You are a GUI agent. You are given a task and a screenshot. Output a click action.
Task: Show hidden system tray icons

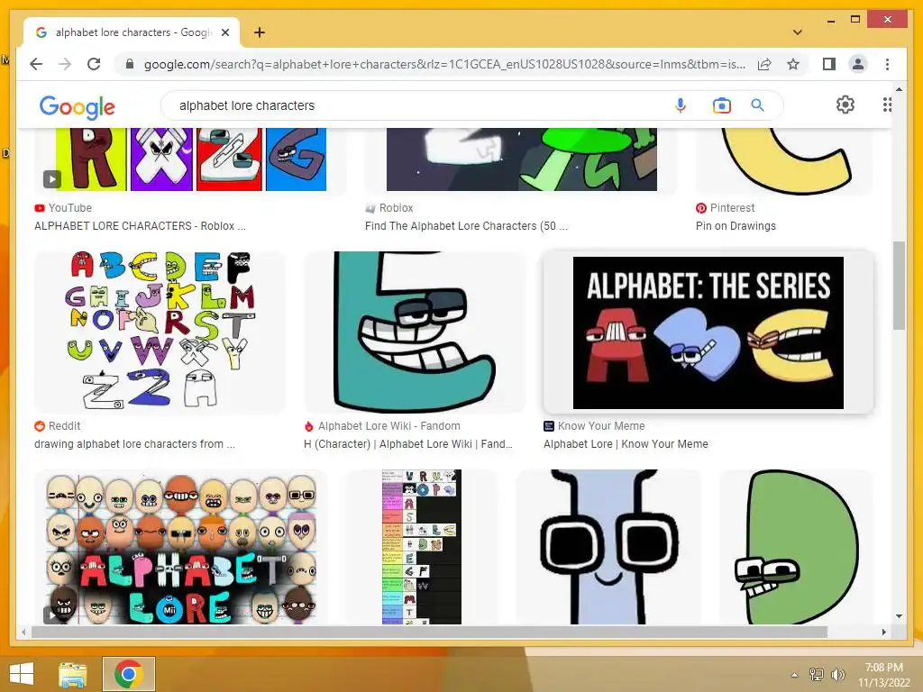click(794, 675)
